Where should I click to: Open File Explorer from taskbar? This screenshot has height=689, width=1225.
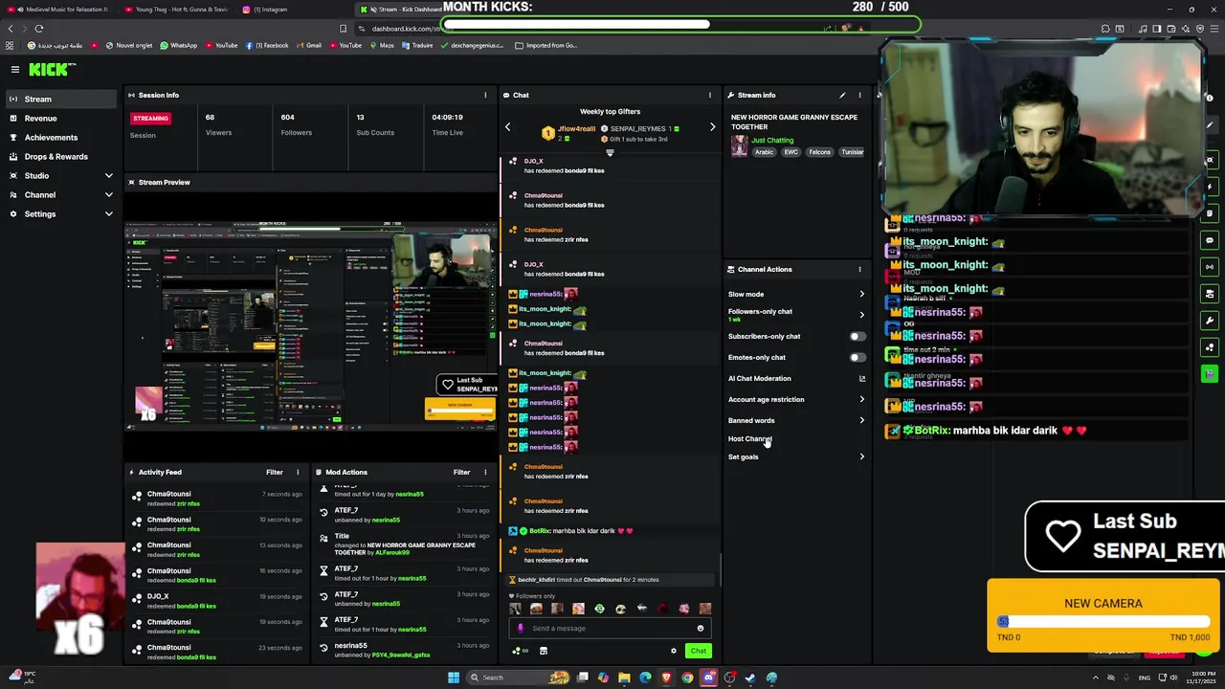(624, 678)
